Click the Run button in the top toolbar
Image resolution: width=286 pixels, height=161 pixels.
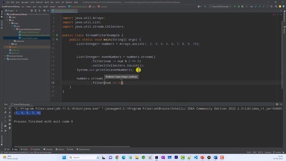235,6
